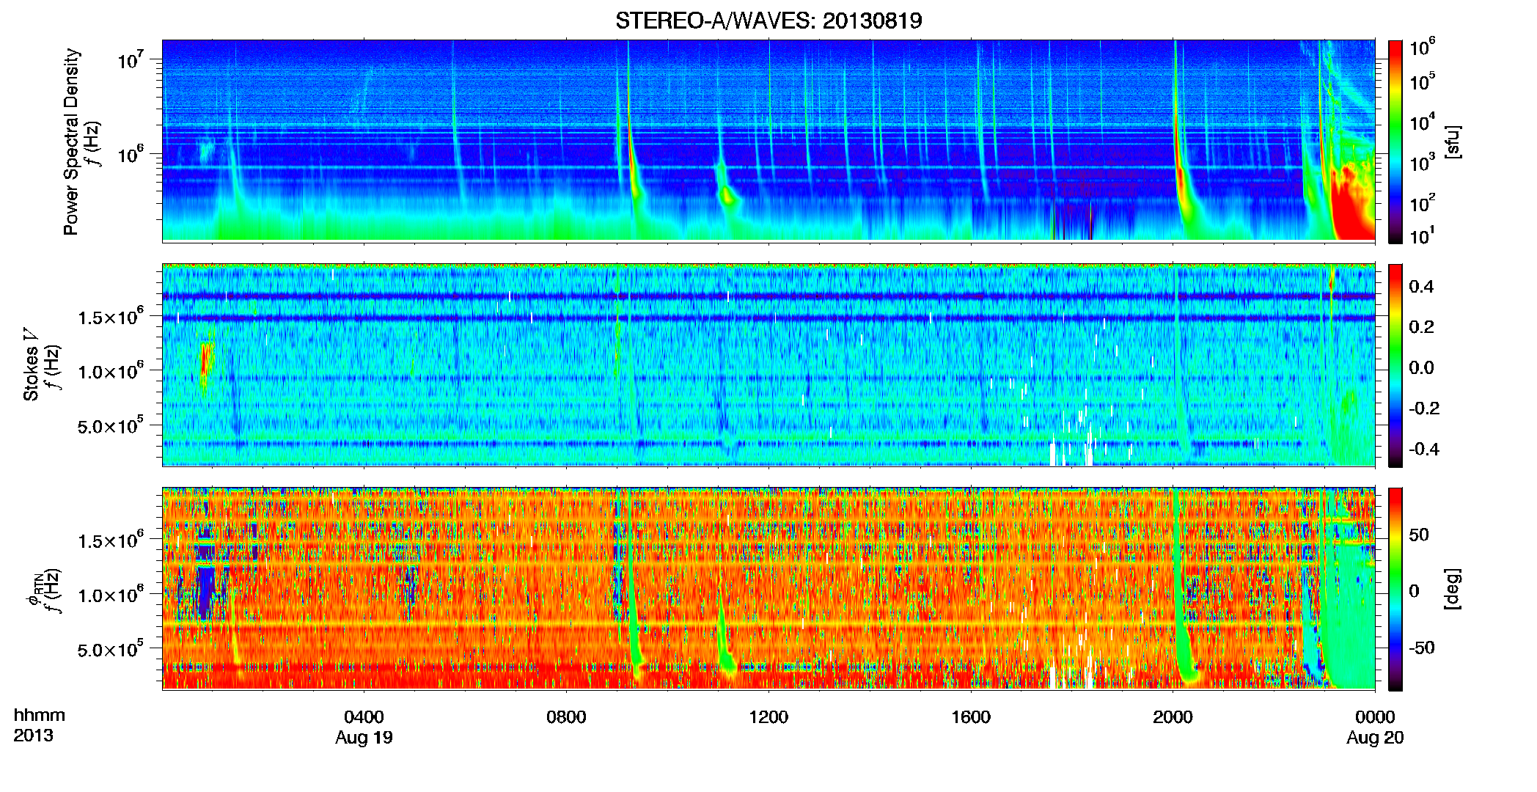Click the 0.0 value on Stokes colorbar
Screen dimensions: 1537x792
[x=1421, y=367]
